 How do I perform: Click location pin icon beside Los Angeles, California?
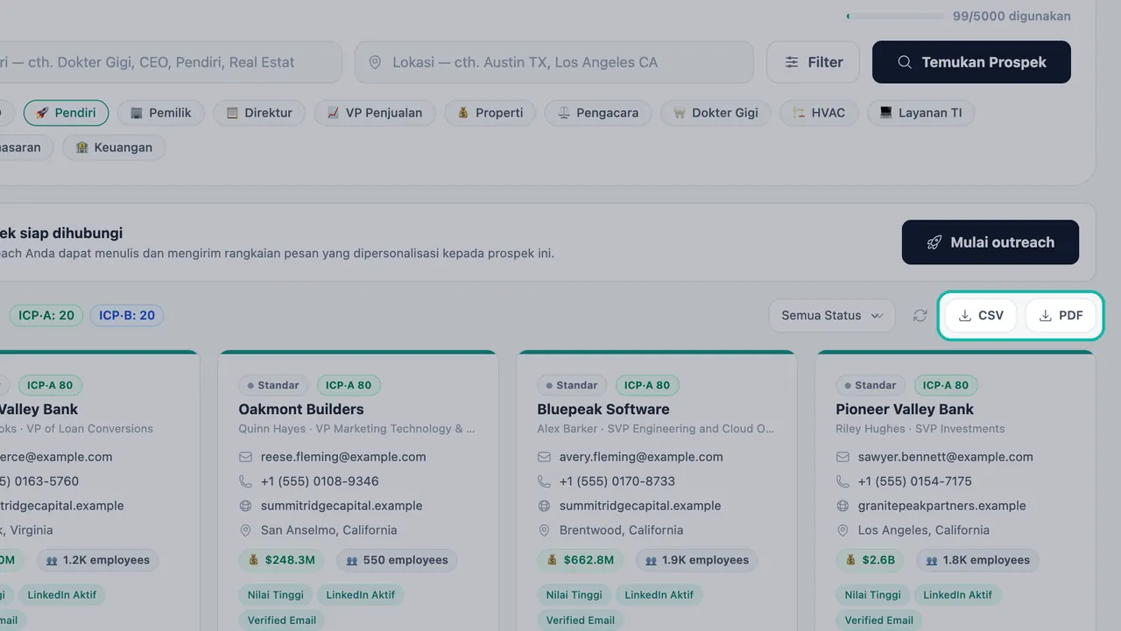coord(843,530)
